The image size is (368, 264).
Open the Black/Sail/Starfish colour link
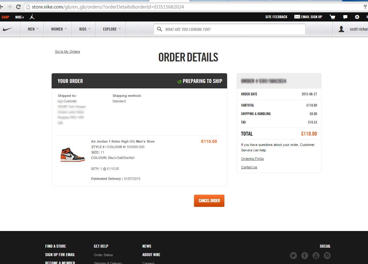pos(121,158)
